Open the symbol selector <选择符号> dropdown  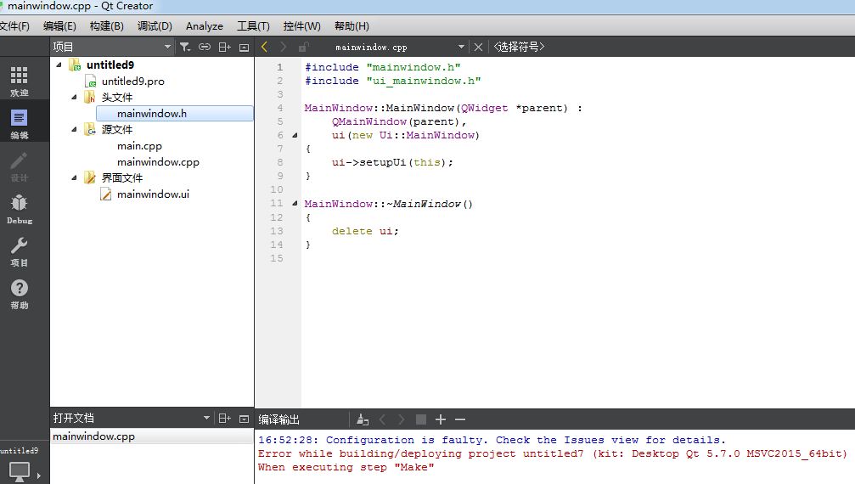click(519, 48)
